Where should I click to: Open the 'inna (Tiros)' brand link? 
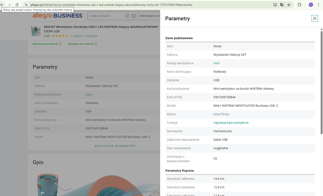point(221,114)
